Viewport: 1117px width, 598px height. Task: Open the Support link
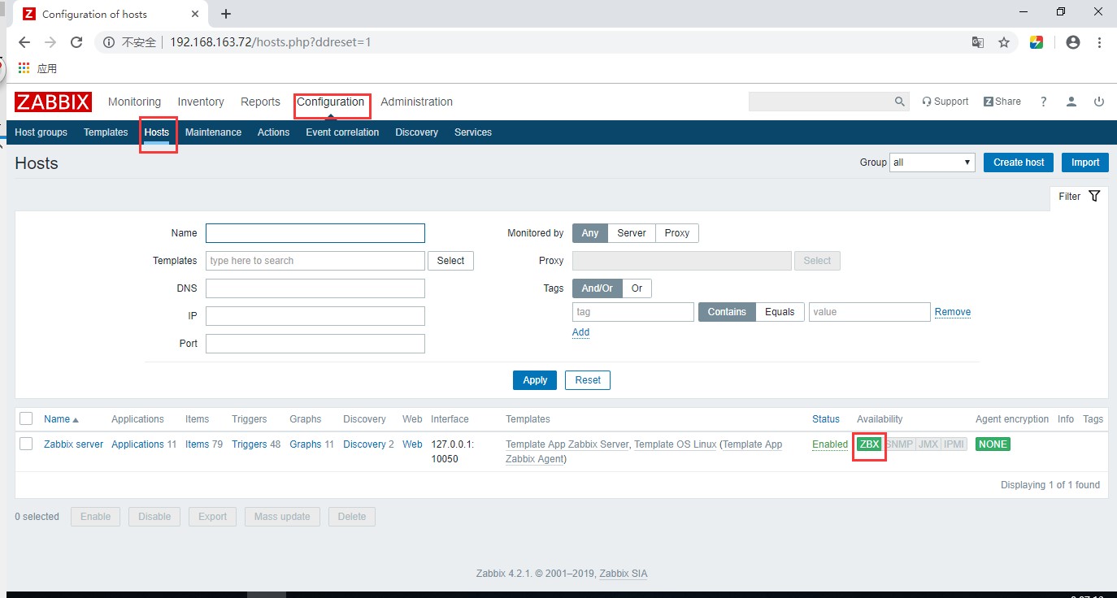point(945,102)
